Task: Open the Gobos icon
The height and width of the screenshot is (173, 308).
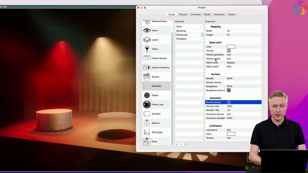Action: [147, 95]
